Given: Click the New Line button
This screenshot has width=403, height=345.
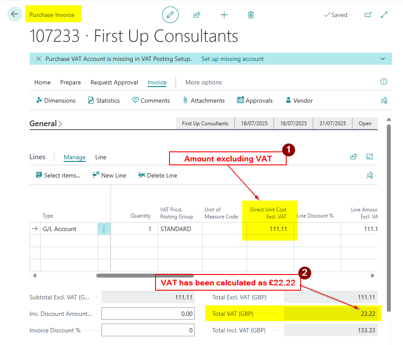Looking at the screenshot, I should (x=109, y=175).
